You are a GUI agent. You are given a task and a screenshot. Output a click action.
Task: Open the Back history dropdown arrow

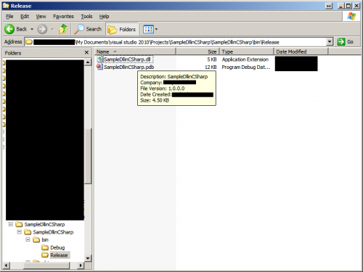[x=32, y=29]
